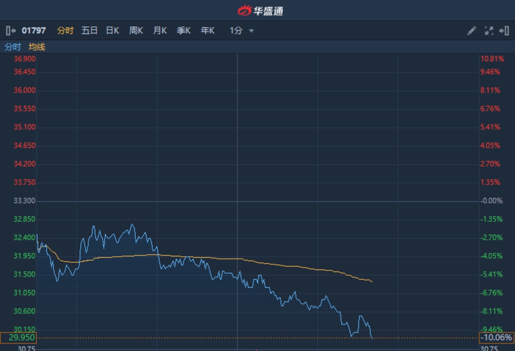Click the 华盛通 logo icon
Screen dimensions: 515x351
point(244,10)
